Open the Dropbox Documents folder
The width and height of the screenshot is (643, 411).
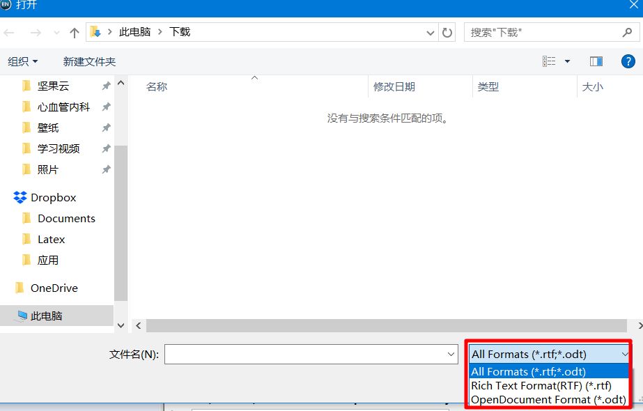tap(65, 218)
